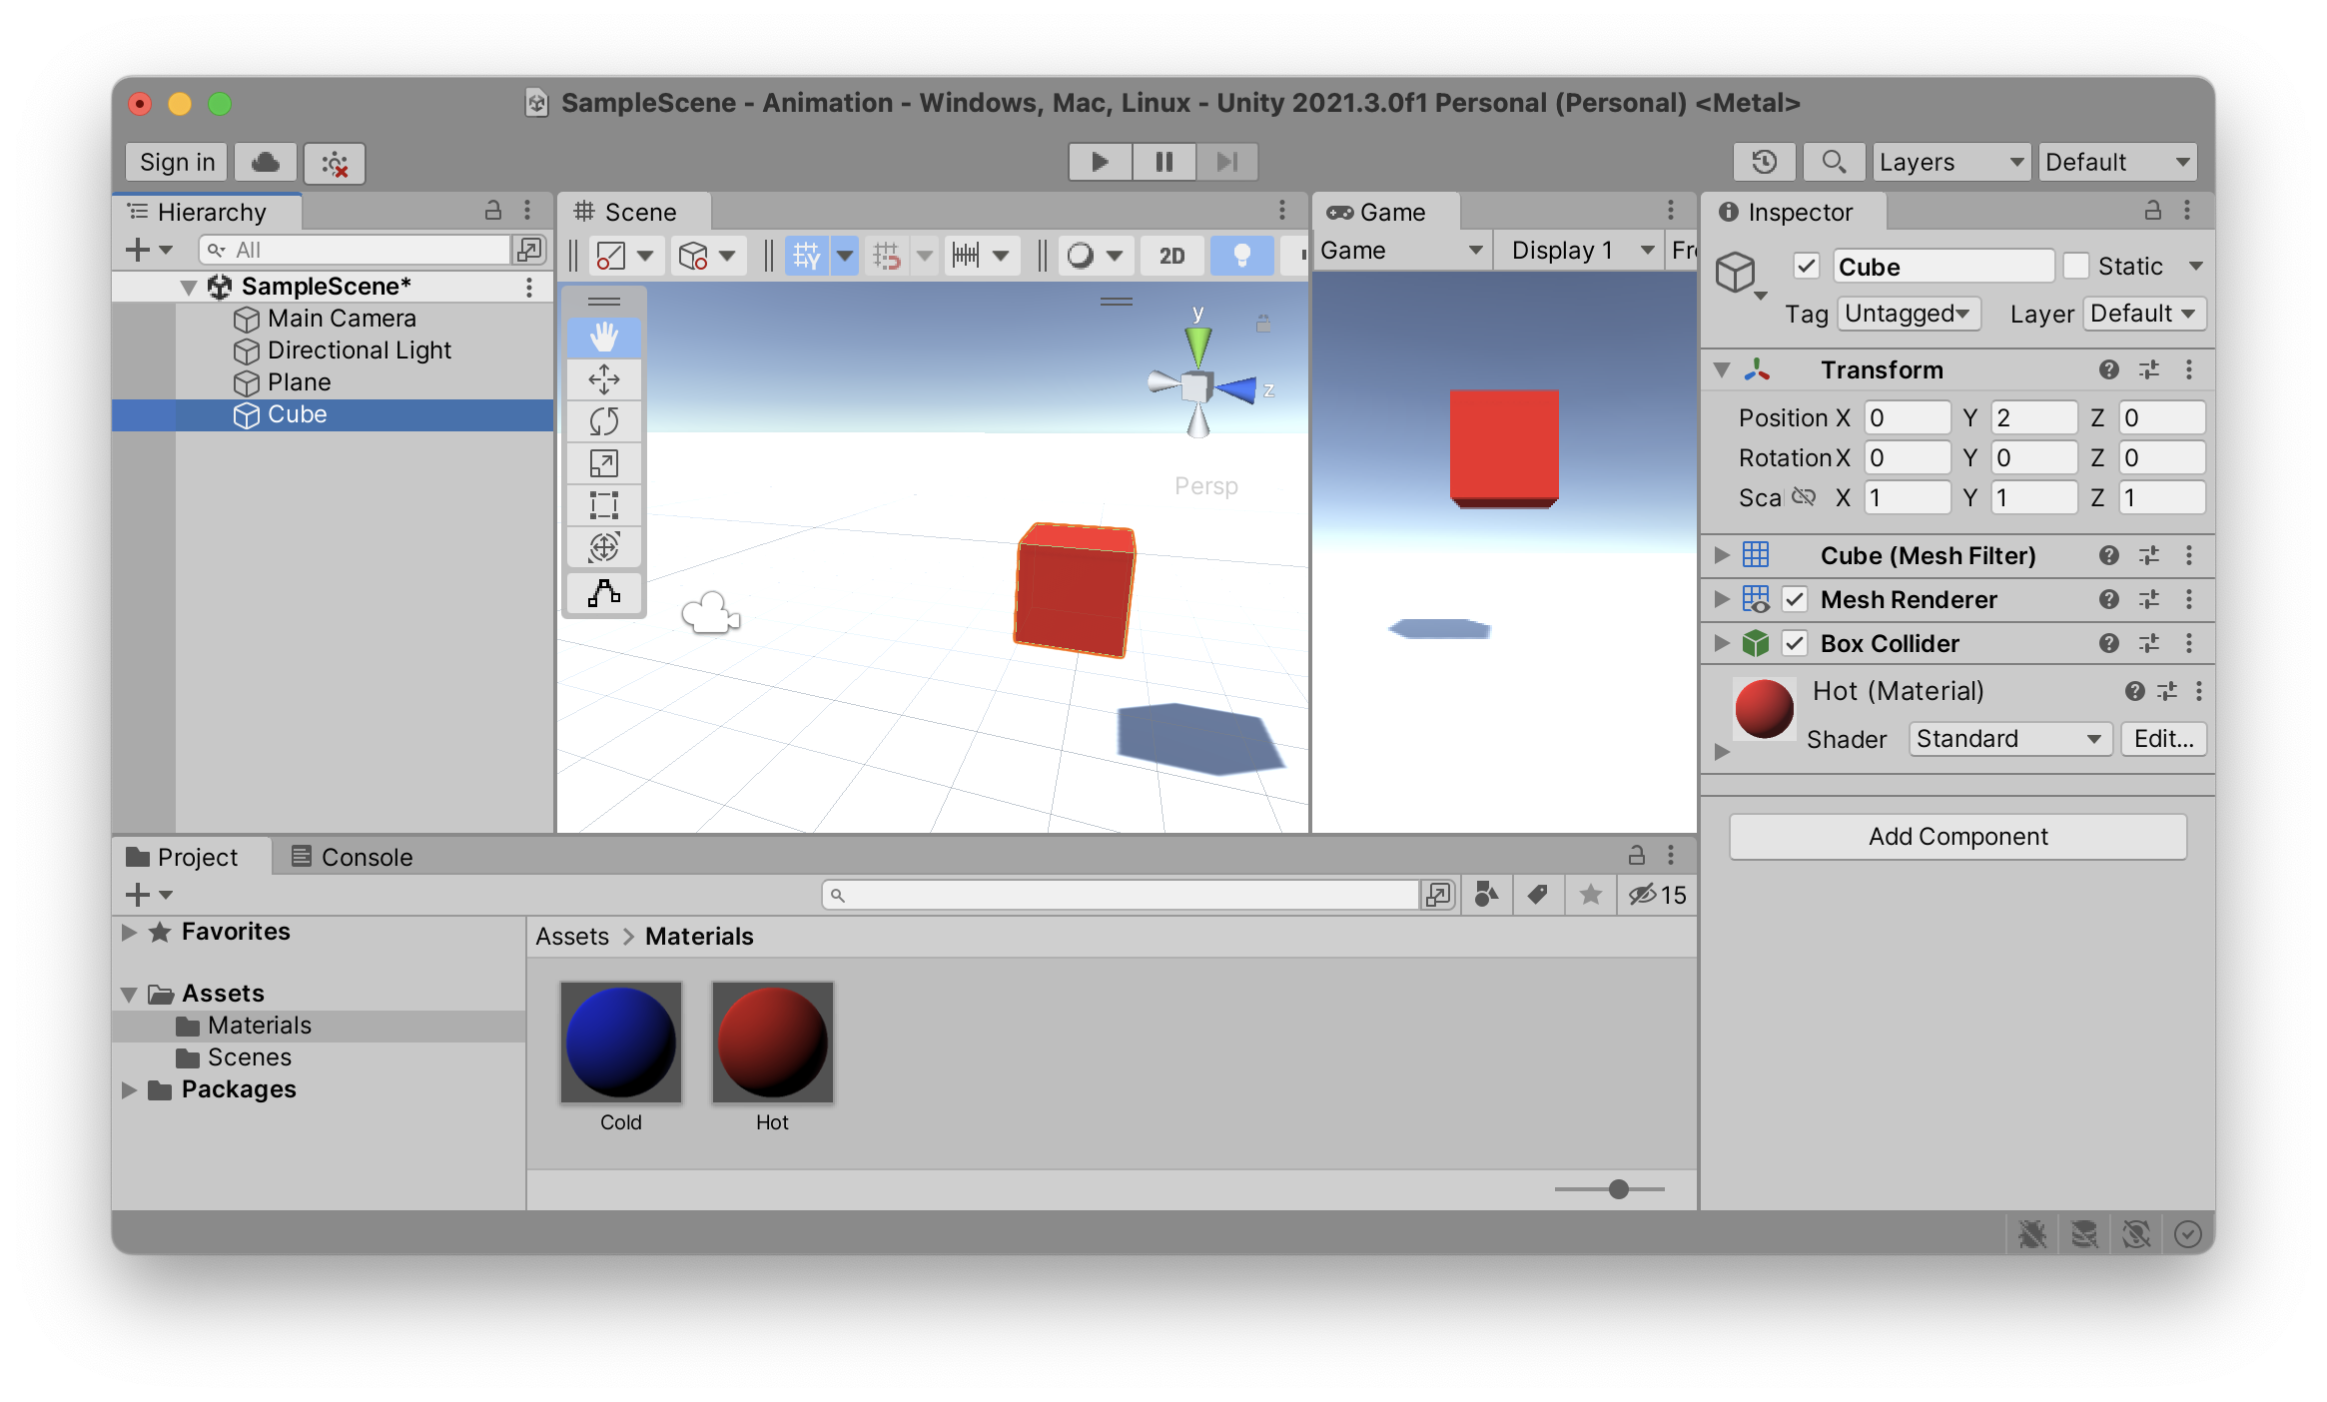
Task: Disable the Box Collider component
Action: point(1794,643)
